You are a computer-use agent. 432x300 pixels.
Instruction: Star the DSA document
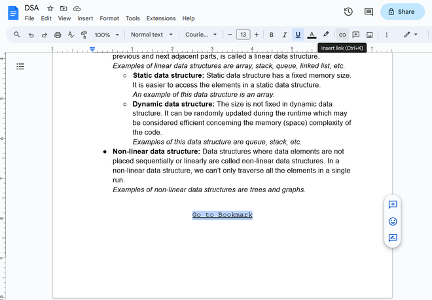[x=50, y=8]
